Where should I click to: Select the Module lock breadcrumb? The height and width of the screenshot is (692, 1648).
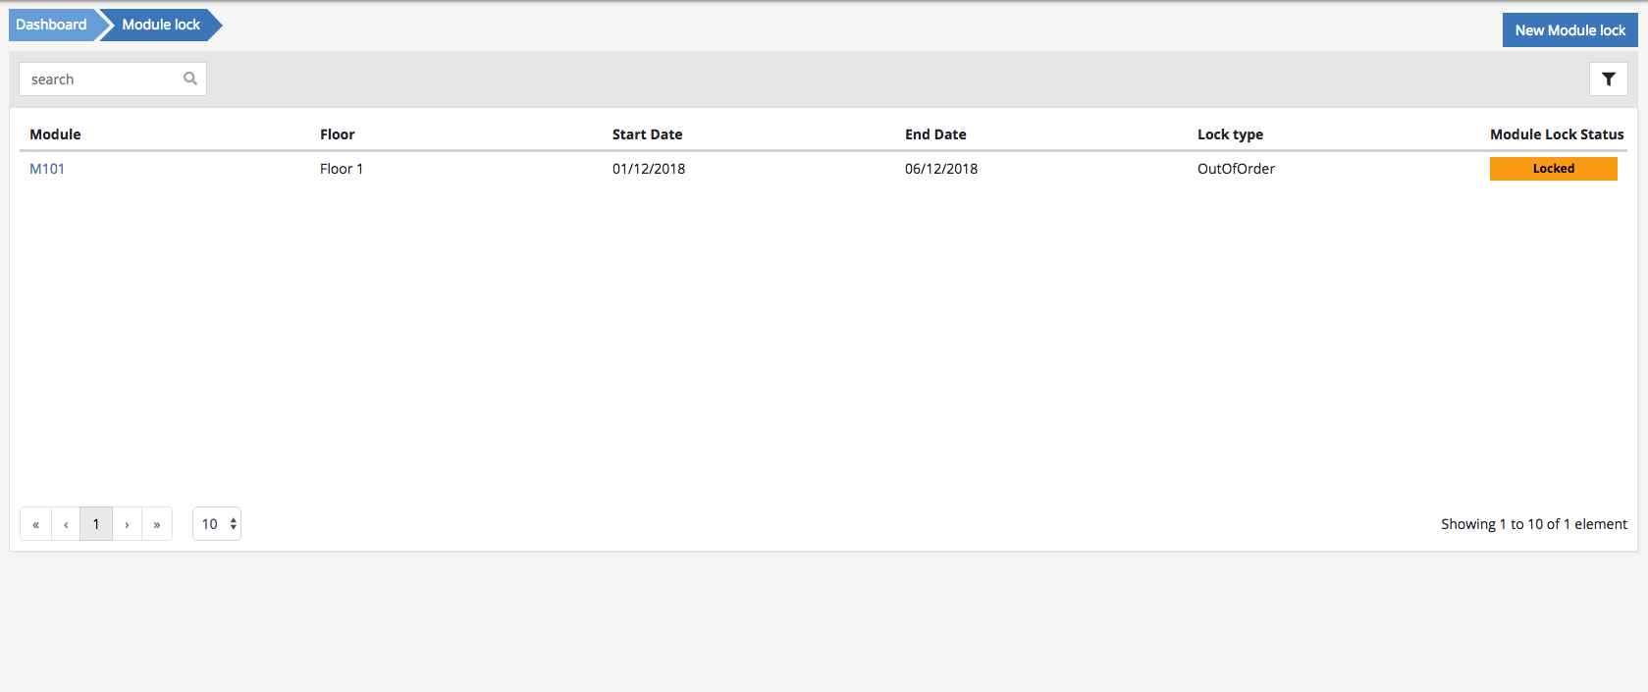click(161, 25)
